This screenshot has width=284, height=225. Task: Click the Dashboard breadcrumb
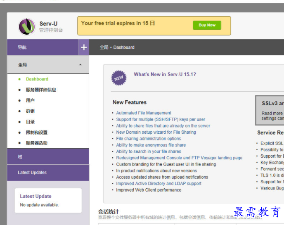pos(124,47)
